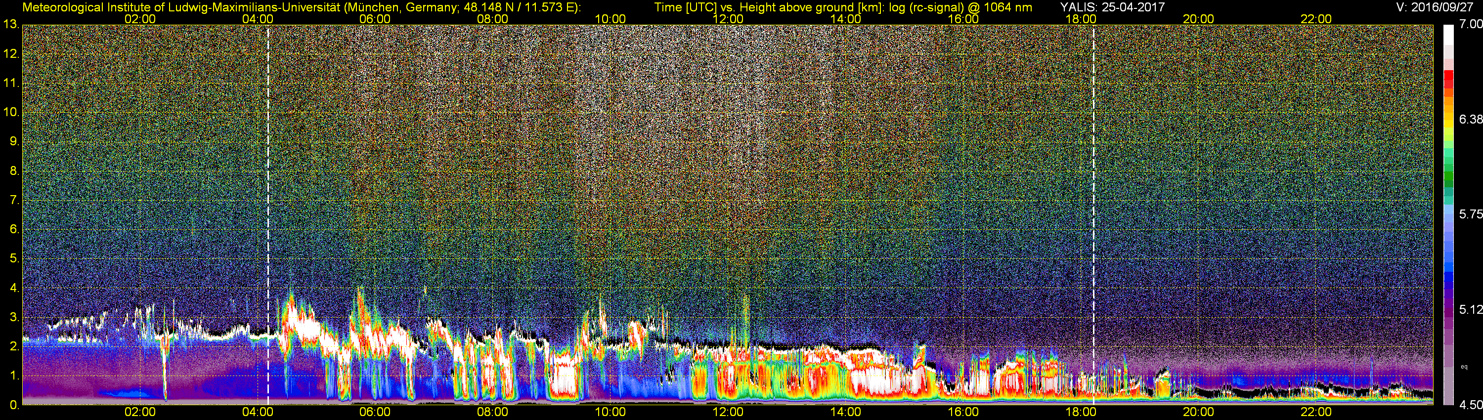The width and height of the screenshot is (1483, 420).
Task: Click the 4.50 colorbar scale value
Action: tap(1470, 405)
